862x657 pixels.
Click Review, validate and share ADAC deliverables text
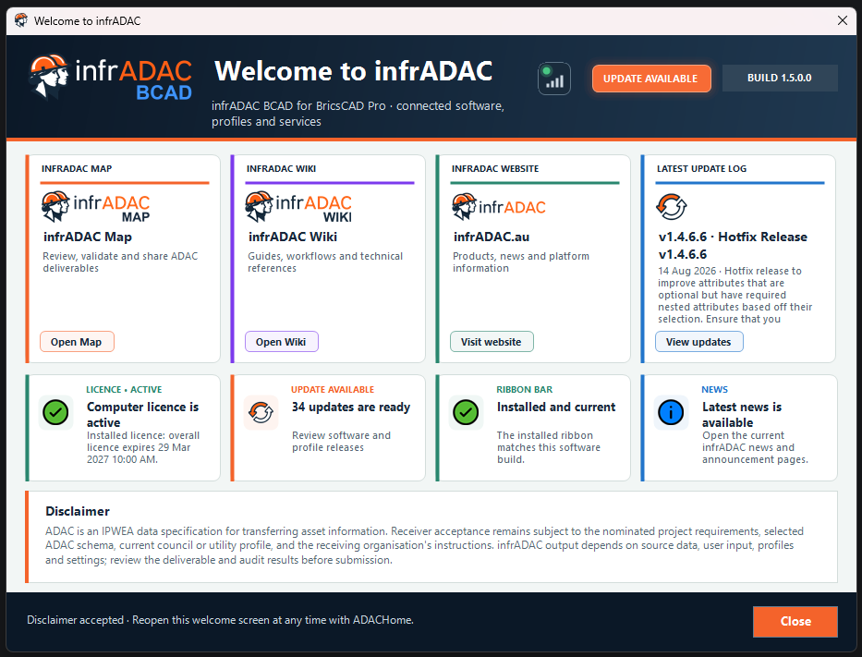click(120, 262)
